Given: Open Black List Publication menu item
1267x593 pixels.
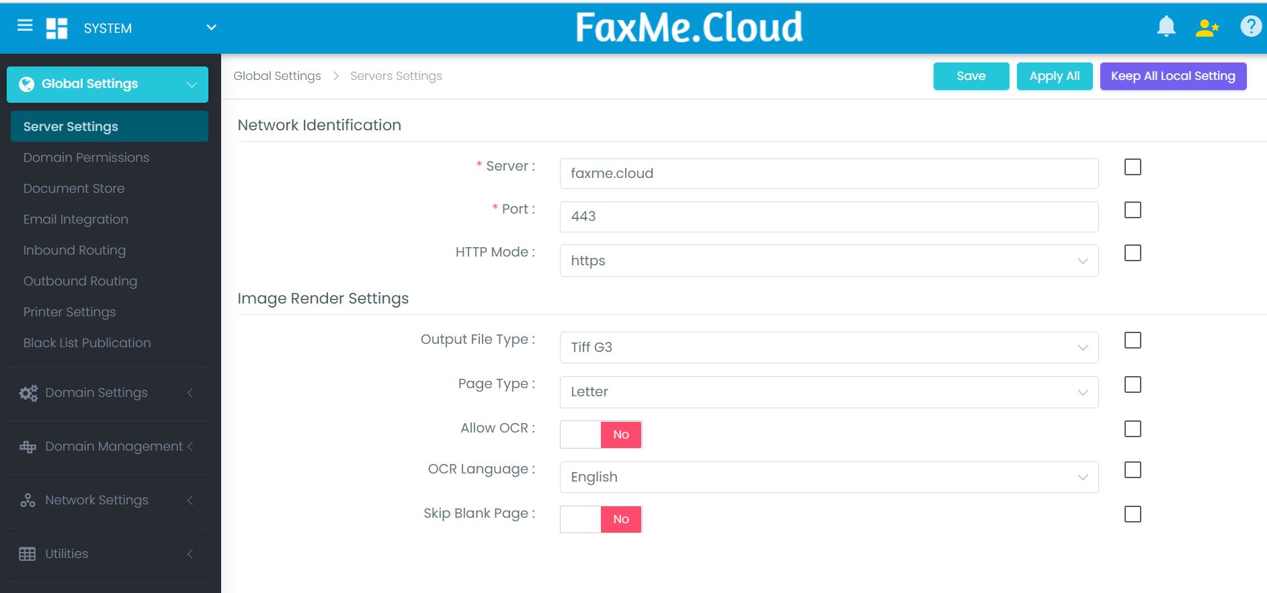Looking at the screenshot, I should pos(87,343).
